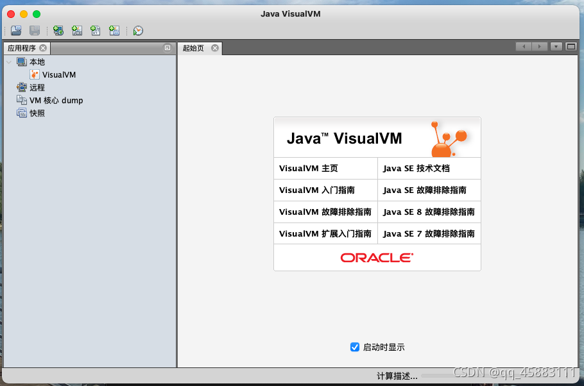Viewport: 584px width, 386px height.
Task: Click the red window close button
Action: (11, 14)
